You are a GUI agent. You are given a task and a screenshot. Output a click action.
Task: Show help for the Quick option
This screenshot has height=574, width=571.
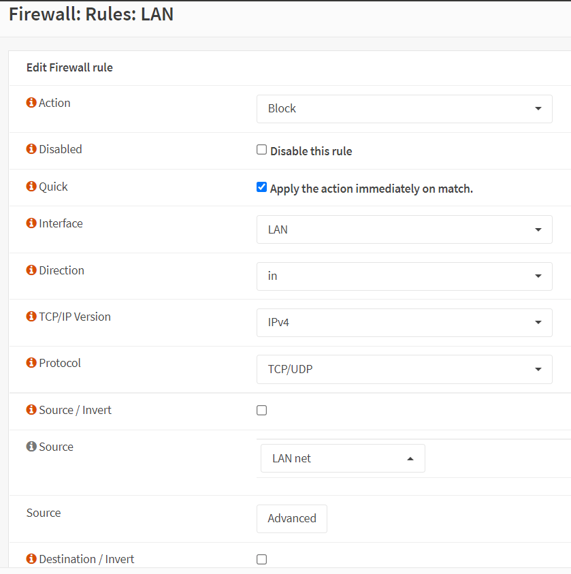point(31,187)
